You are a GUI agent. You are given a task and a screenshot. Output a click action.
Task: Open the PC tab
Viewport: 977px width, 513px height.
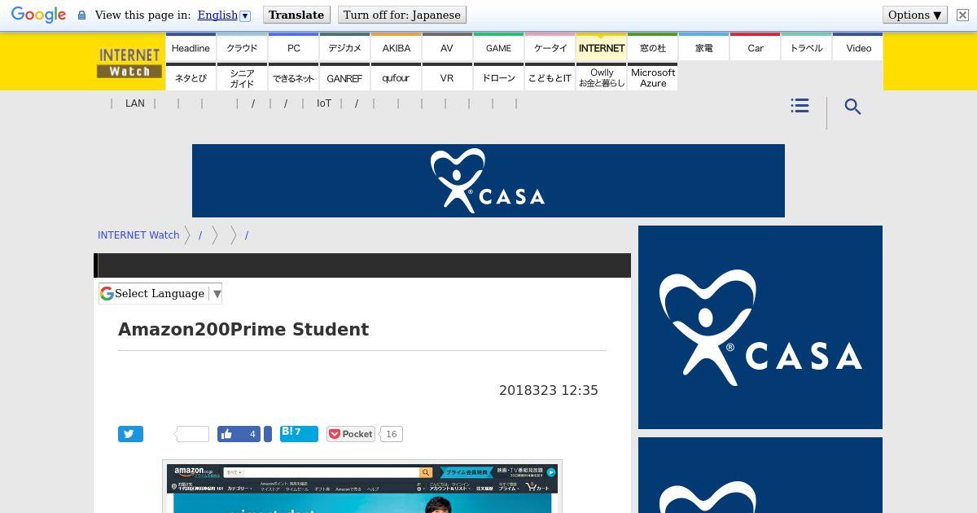293,47
